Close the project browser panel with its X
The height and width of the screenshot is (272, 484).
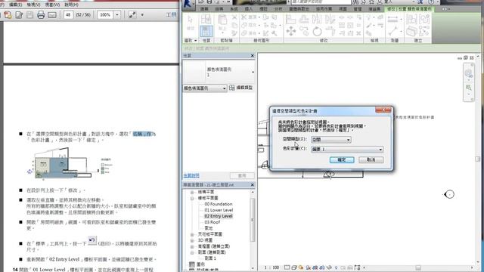pyautogui.click(x=252, y=184)
